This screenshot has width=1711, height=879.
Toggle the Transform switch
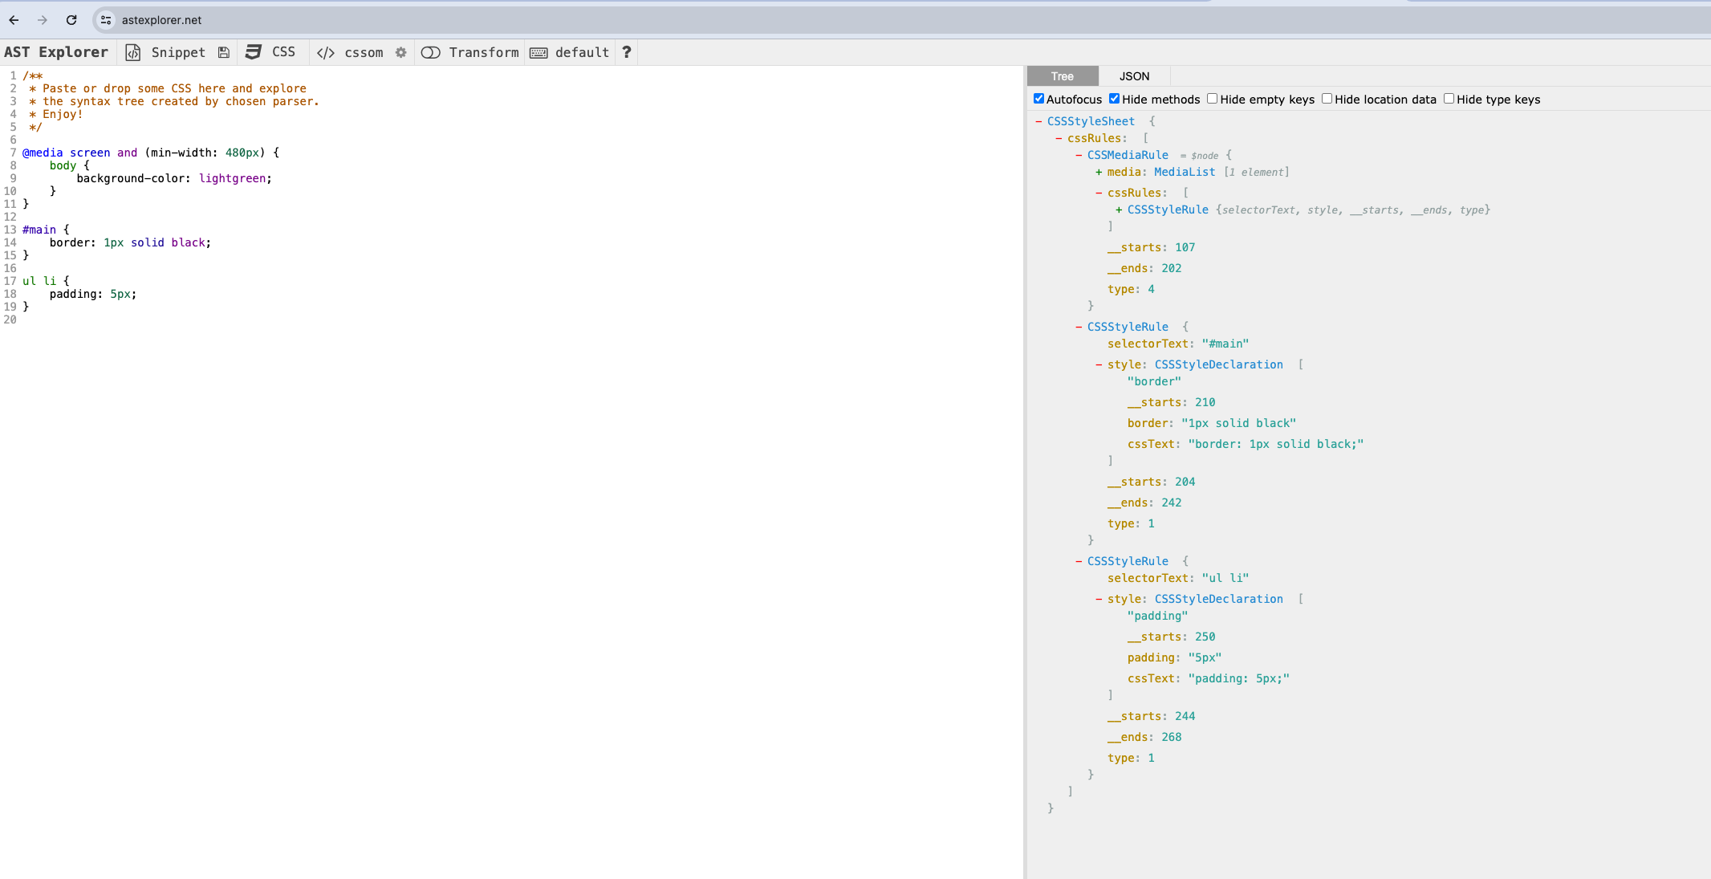click(x=431, y=52)
